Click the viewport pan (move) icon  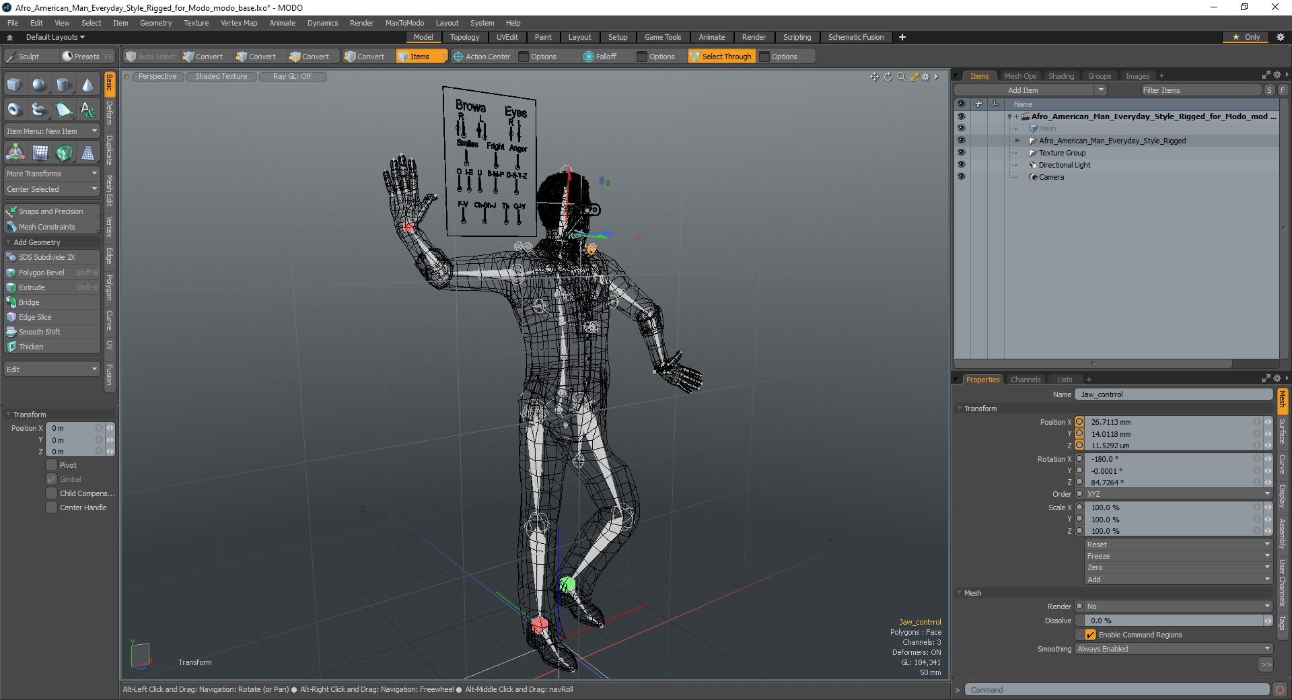(x=874, y=77)
